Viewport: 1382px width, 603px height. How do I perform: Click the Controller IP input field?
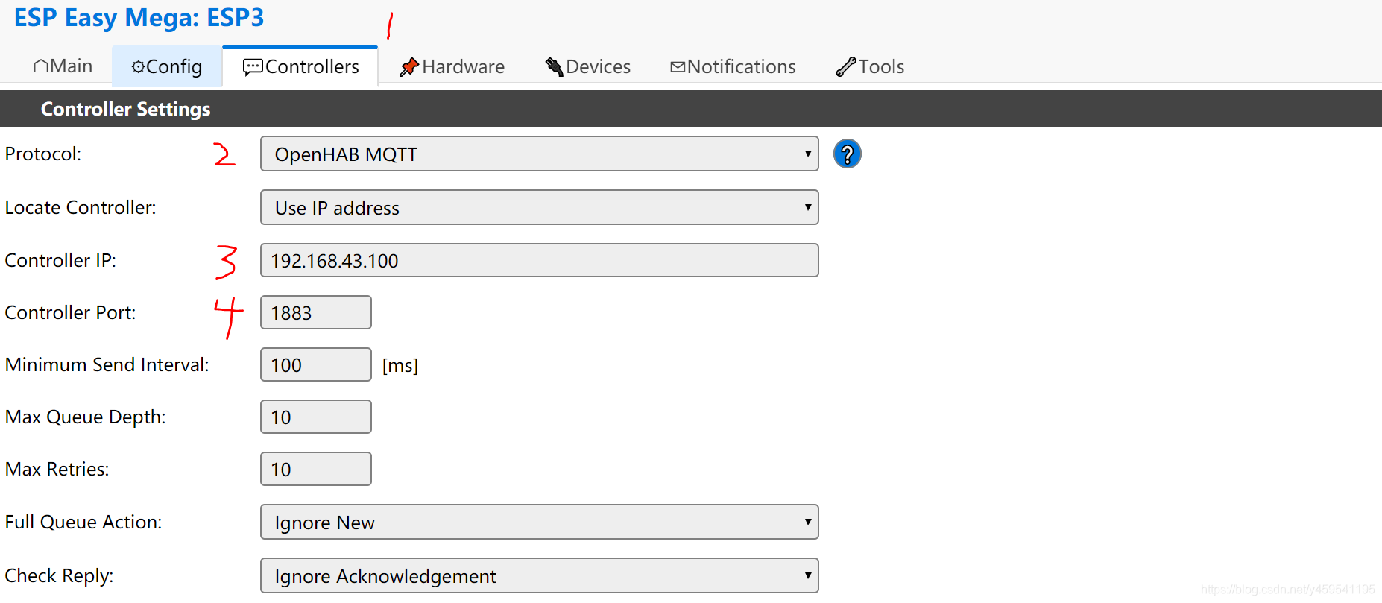pos(539,260)
